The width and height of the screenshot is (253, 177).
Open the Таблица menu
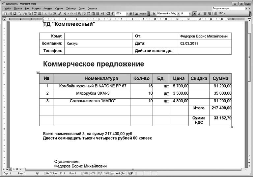pyautogui.click(x=70, y=8)
